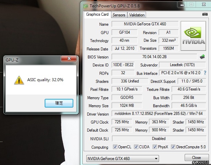This screenshot has width=211, height=165.
Task: Click the Memory Size field 1024 MB
Action: click(x=127, y=106)
